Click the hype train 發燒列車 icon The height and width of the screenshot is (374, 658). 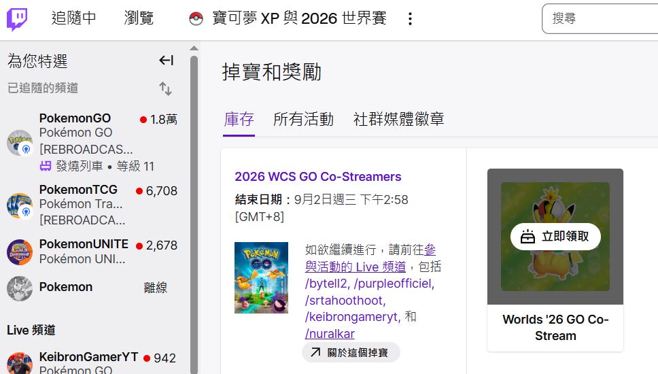tap(46, 166)
